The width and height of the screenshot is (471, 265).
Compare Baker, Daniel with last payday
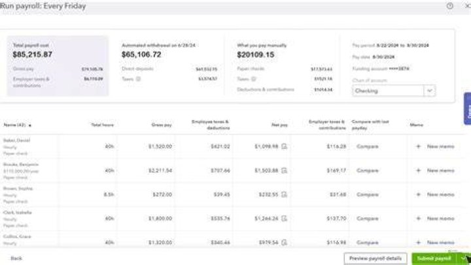pos(368,146)
